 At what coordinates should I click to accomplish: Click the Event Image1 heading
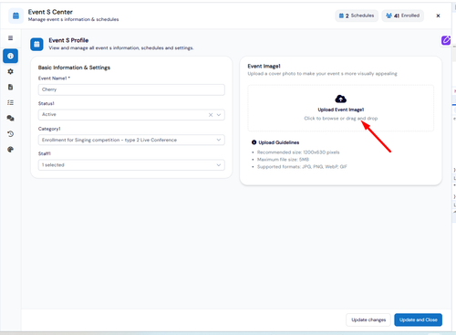(x=264, y=66)
